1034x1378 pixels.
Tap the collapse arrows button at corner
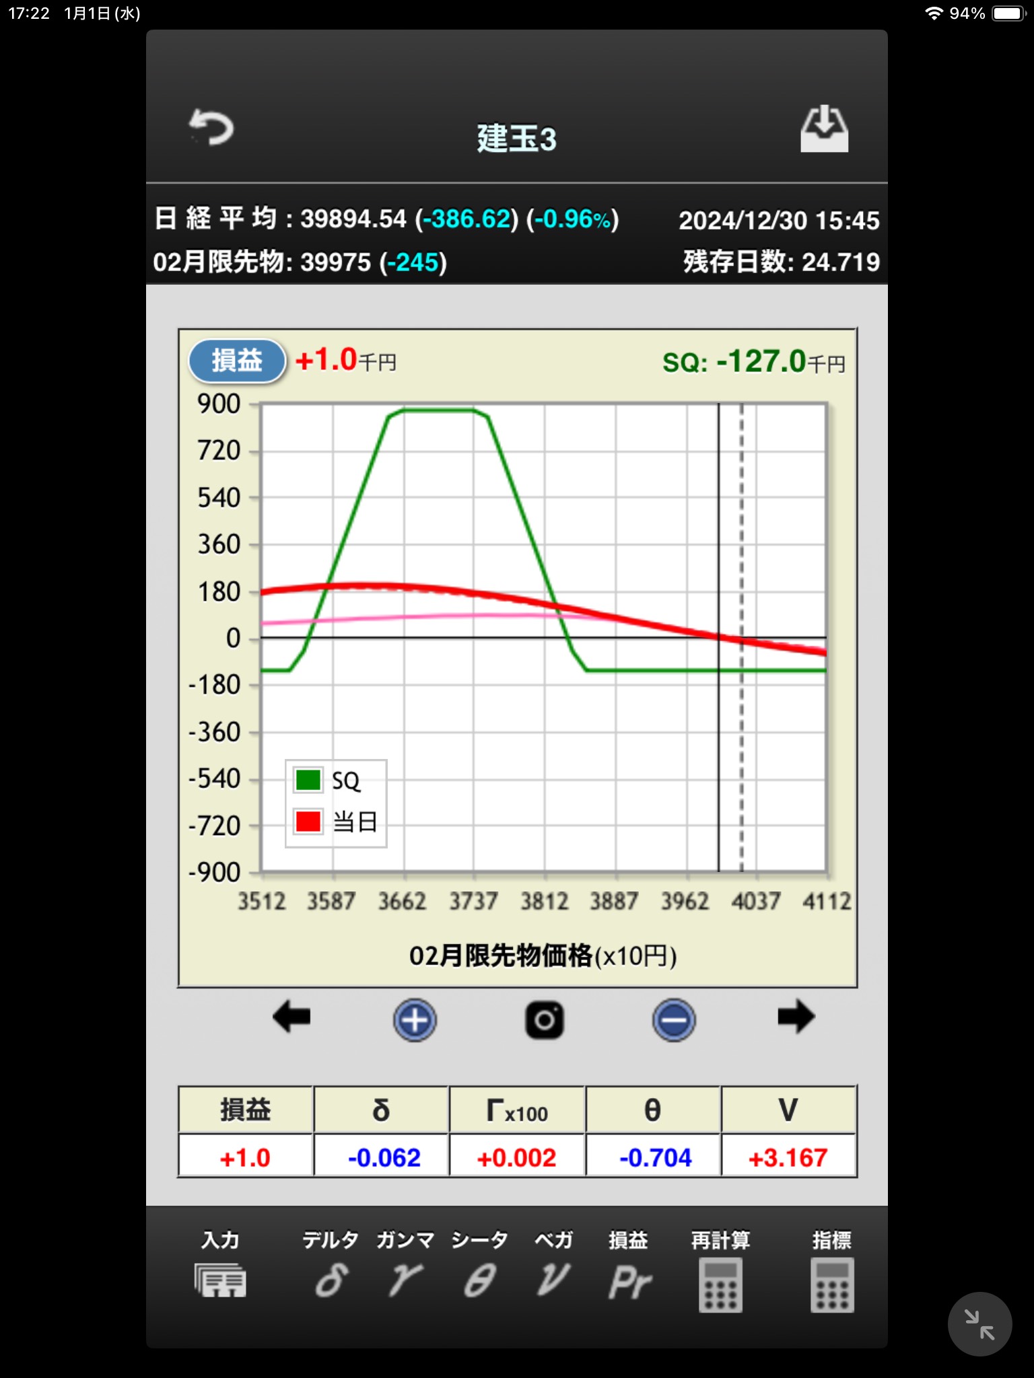point(979,1324)
